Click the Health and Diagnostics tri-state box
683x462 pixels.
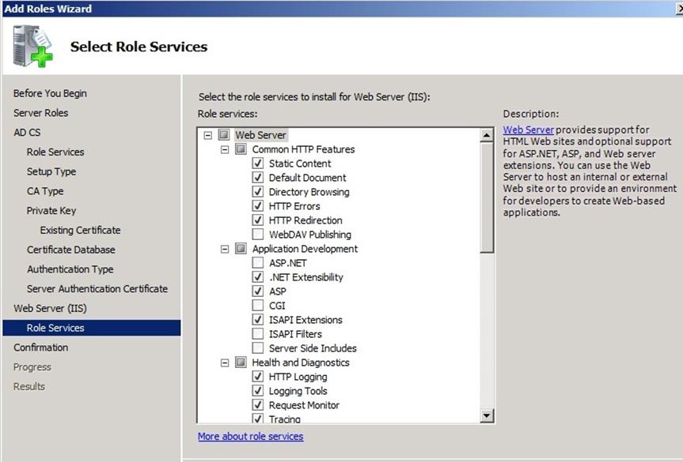[x=241, y=362]
